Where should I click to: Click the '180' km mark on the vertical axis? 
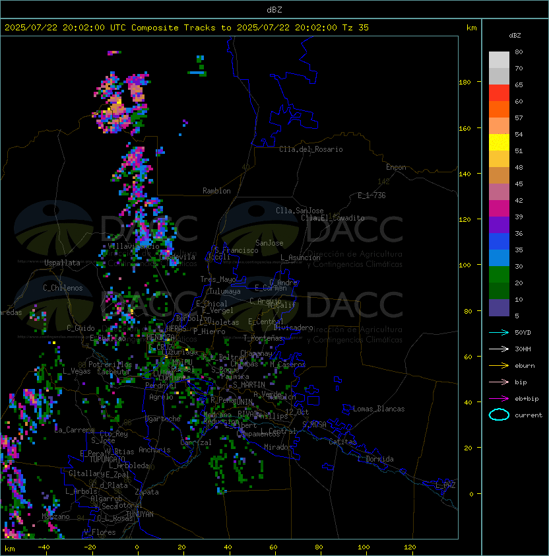point(465,83)
